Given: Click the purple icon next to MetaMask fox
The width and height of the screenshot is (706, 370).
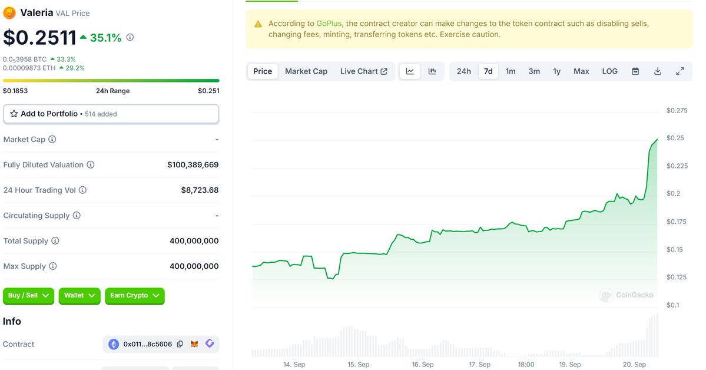Looking at the screenshot, I should click(x=210, y=343).
